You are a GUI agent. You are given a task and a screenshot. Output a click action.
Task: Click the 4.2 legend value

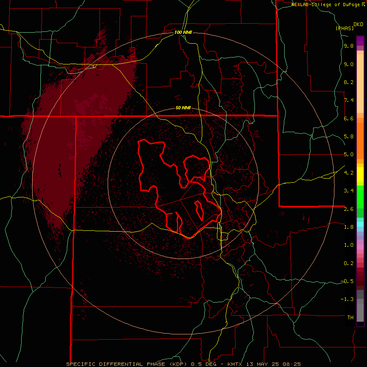[349, 173]
